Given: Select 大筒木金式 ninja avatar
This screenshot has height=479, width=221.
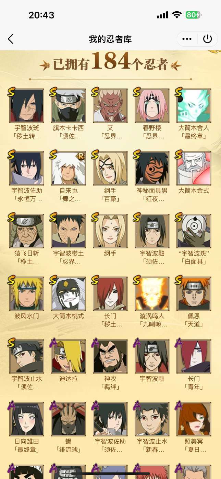Looking at the screenshot, I should point(194,168).
